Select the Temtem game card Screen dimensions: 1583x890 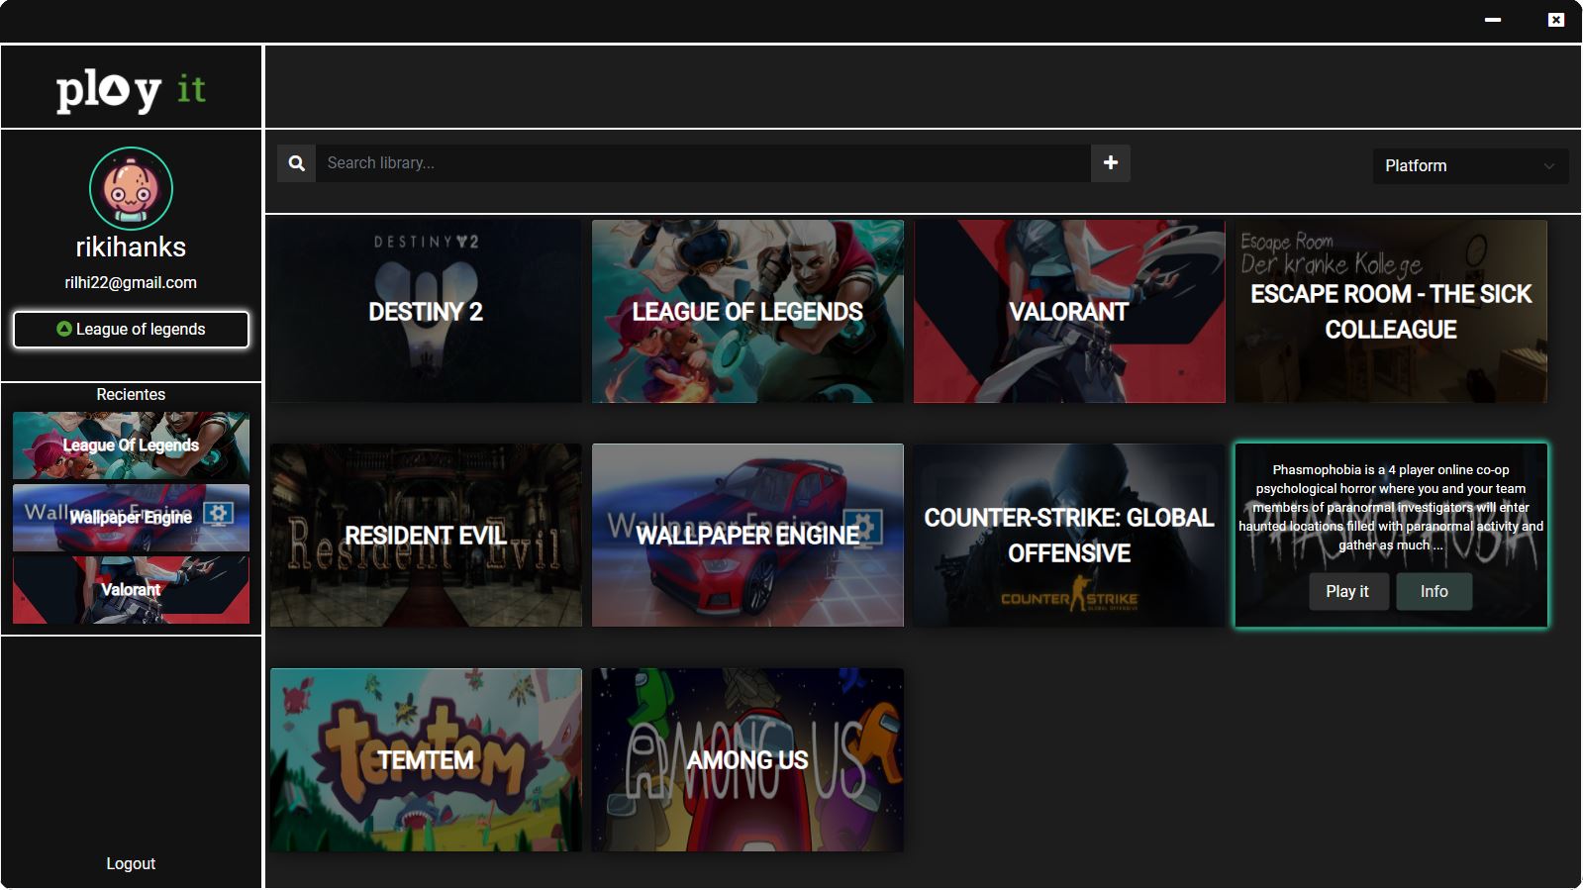(426, 760)
